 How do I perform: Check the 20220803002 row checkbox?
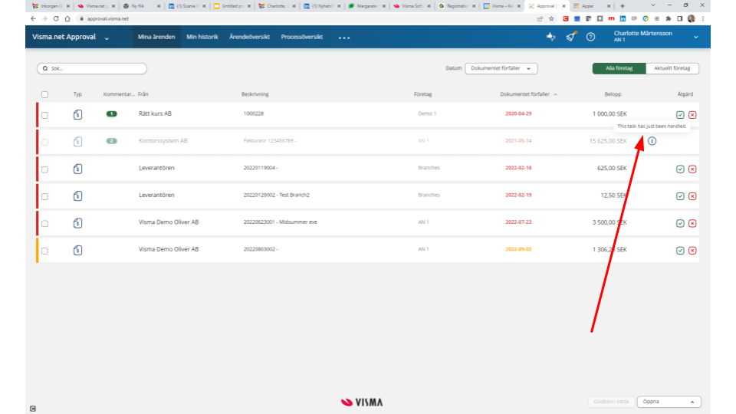click(44, 251)
